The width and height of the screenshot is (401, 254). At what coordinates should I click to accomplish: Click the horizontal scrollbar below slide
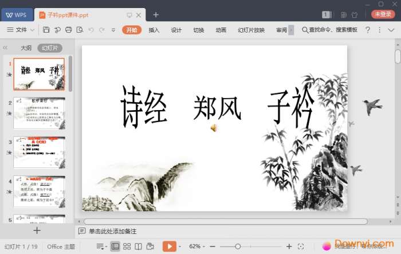(x=226, y=221)
